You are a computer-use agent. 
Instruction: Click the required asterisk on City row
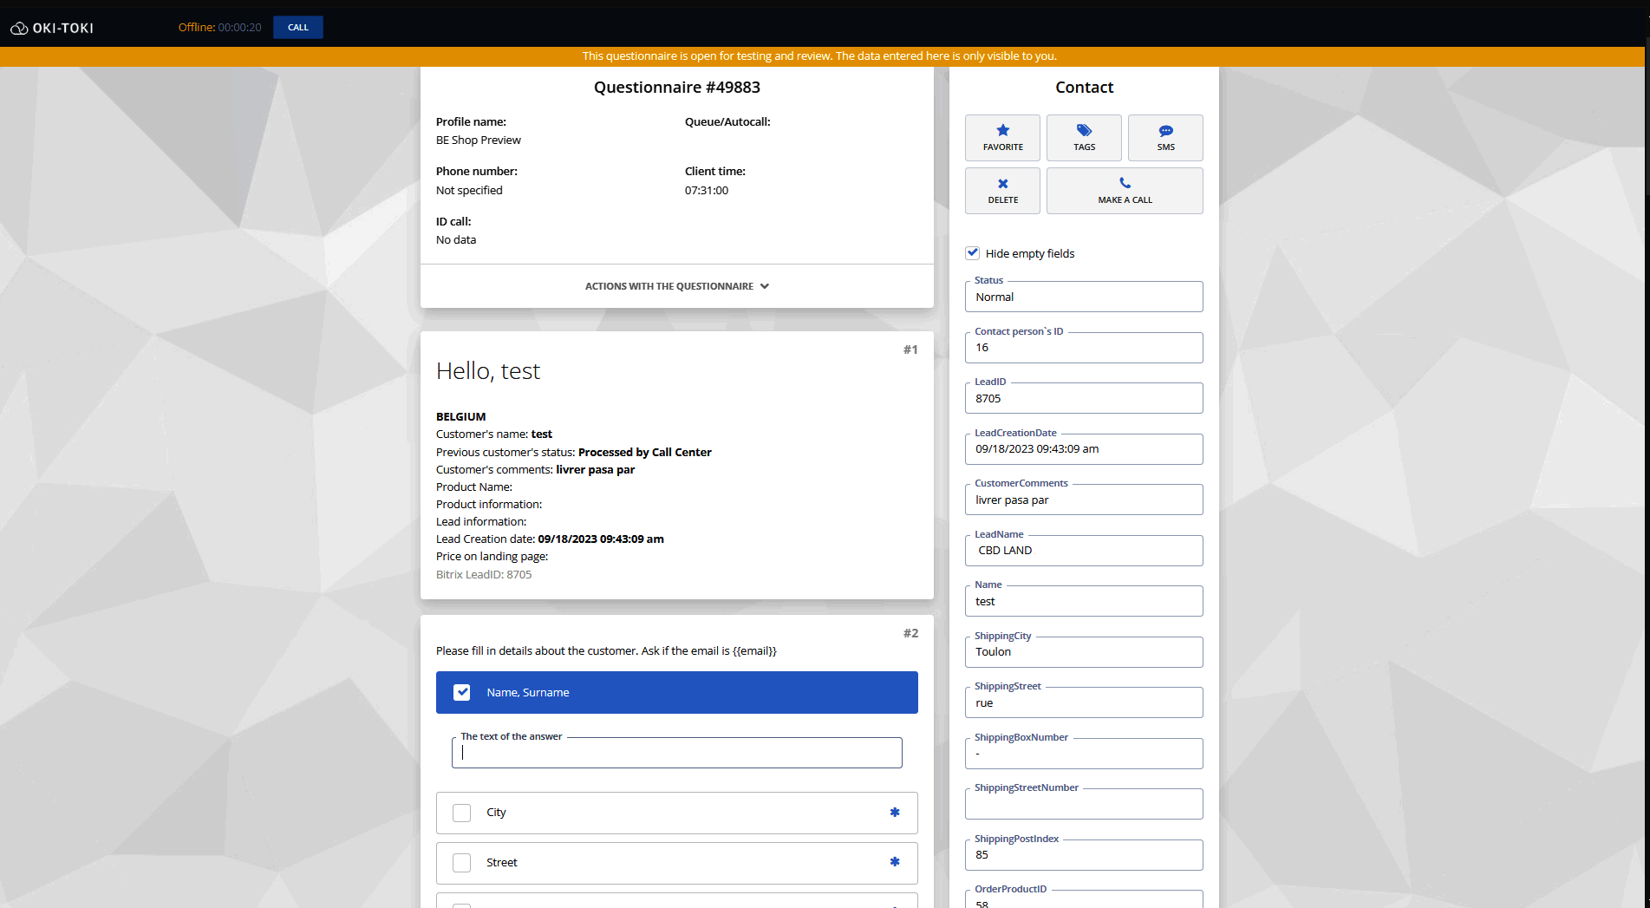point(895,813)
